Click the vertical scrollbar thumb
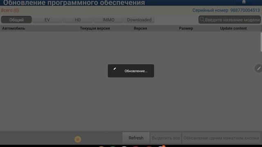The image size is (262, 147). pos(261,42)
